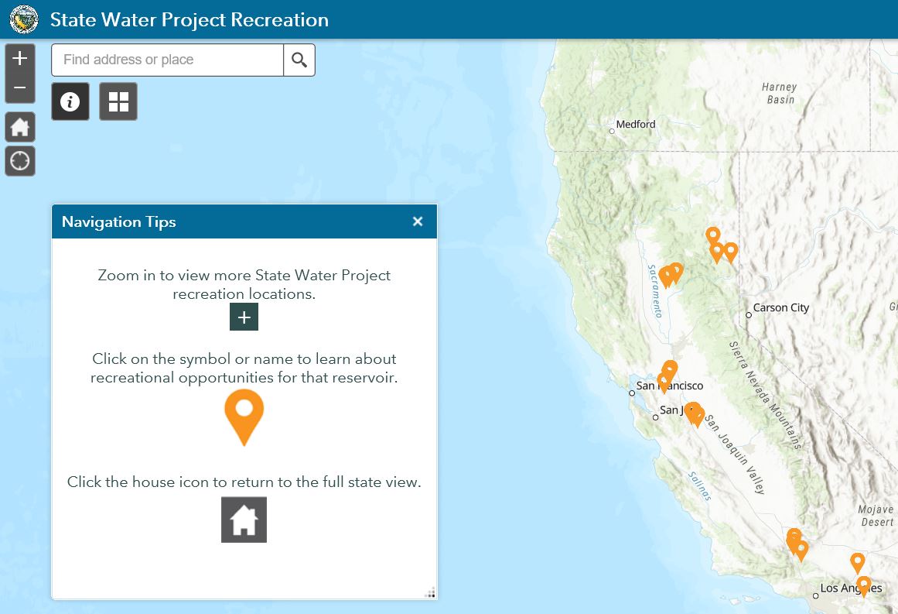Select the northernmost orange reservoir pin

[x=713, y=235]
